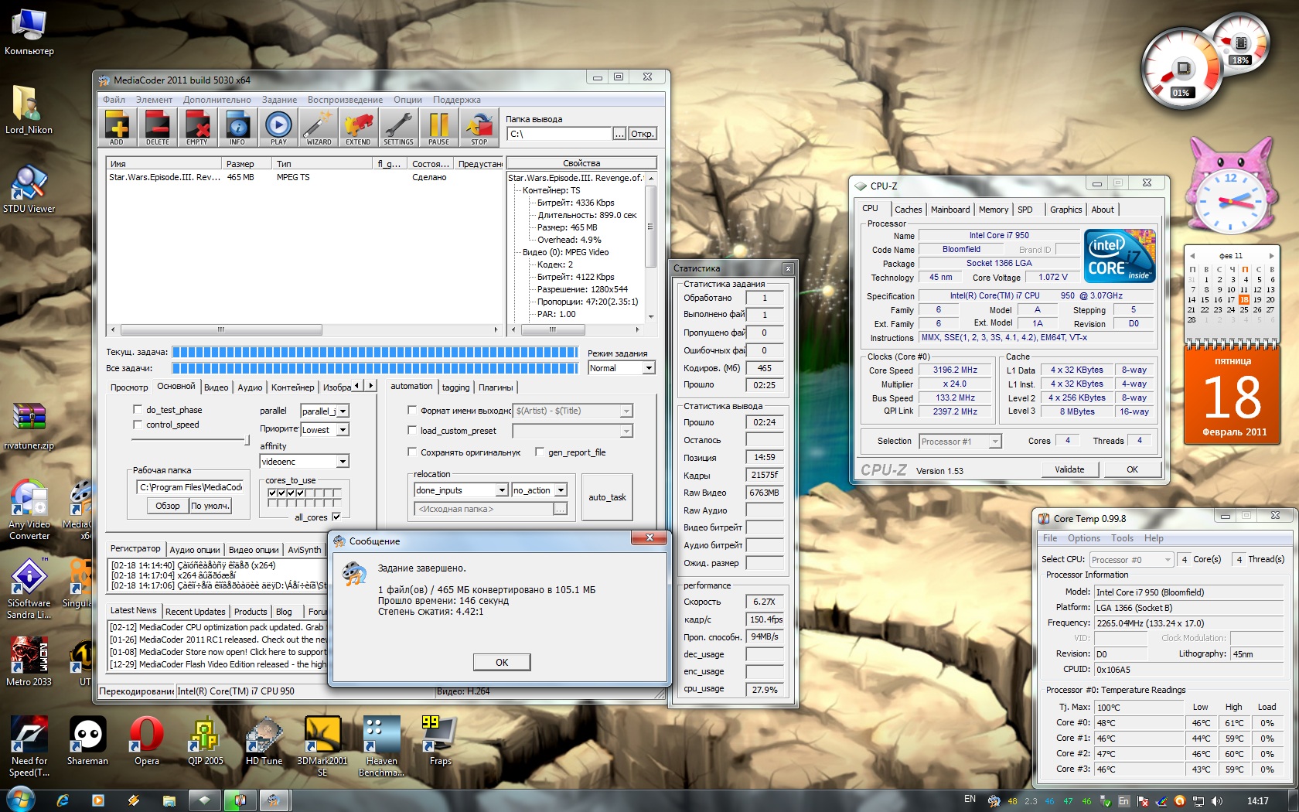Image resolution: width=1299 pixels, height=812 pixels.
Task: Open the Core Temp Tools menu
Action: [1122, 538]
